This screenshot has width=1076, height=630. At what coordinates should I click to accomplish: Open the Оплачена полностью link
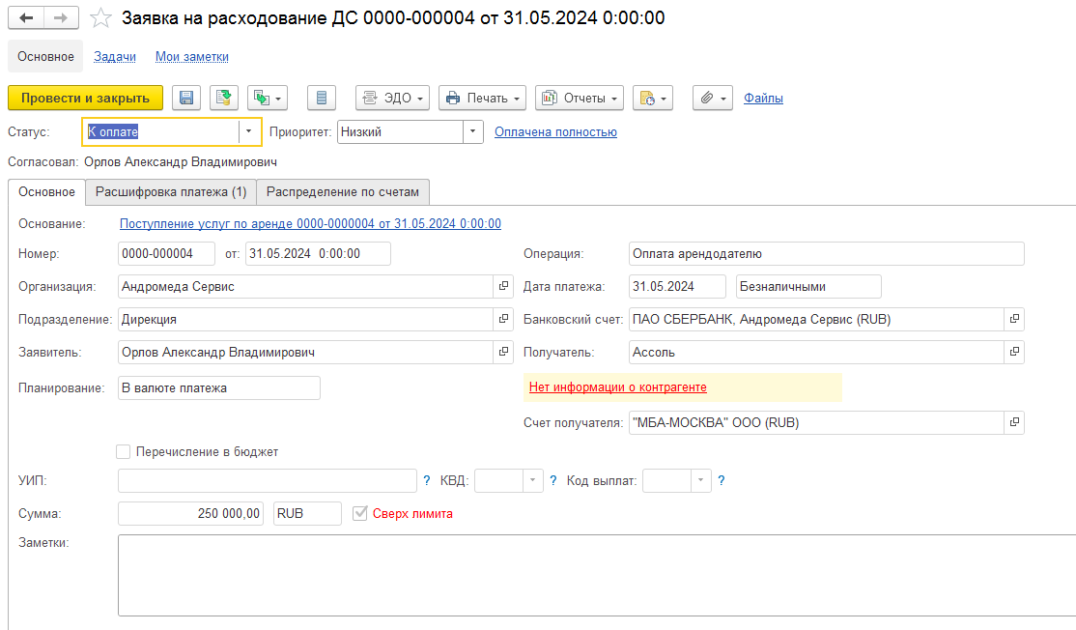click(x=555, y=132)
